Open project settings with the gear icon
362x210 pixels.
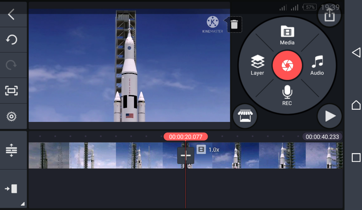tap(11, 116)
